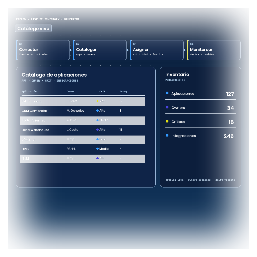
Task: Click the purple criticality dot in Data Warehouse row
Action: tap(98, 130)
